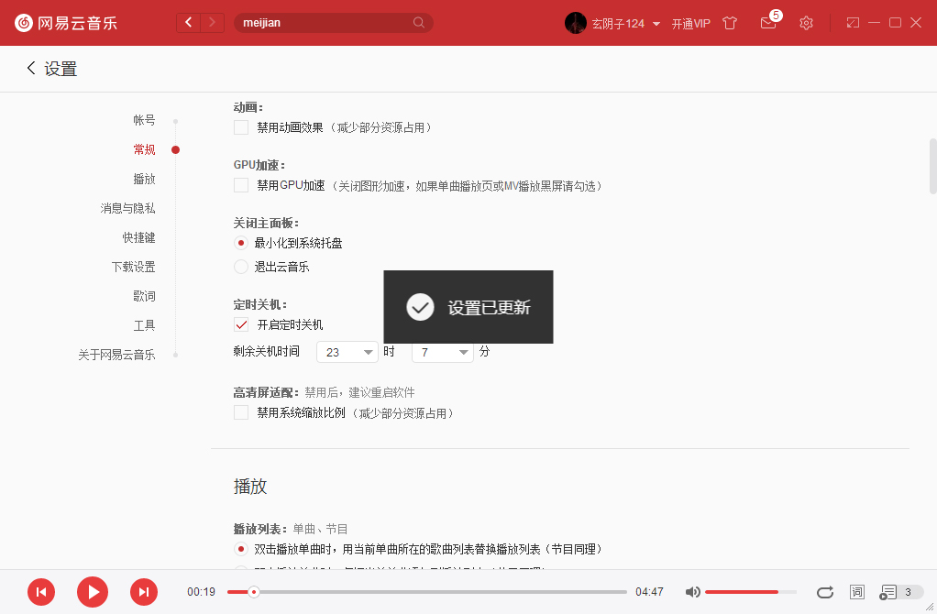937x614 pixels.
Task: Open the shutdown minute dropdown showing 7
Action: (x=442, y=352)
